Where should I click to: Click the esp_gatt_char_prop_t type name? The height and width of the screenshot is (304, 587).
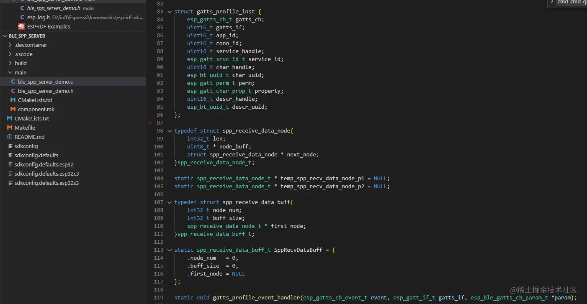(x=219, y=91)
